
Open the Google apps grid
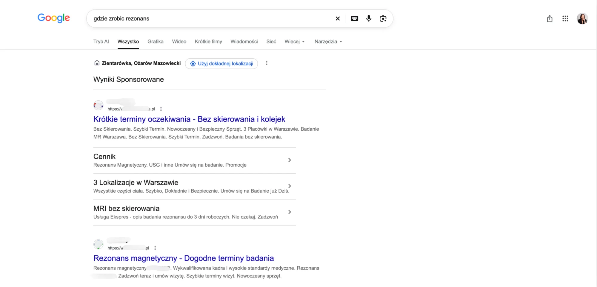tap(565, 19)
